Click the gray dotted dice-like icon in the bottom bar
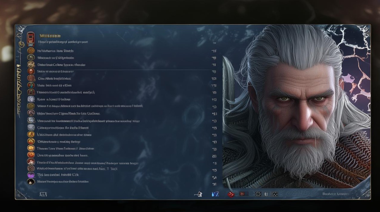 coord(275,194)
